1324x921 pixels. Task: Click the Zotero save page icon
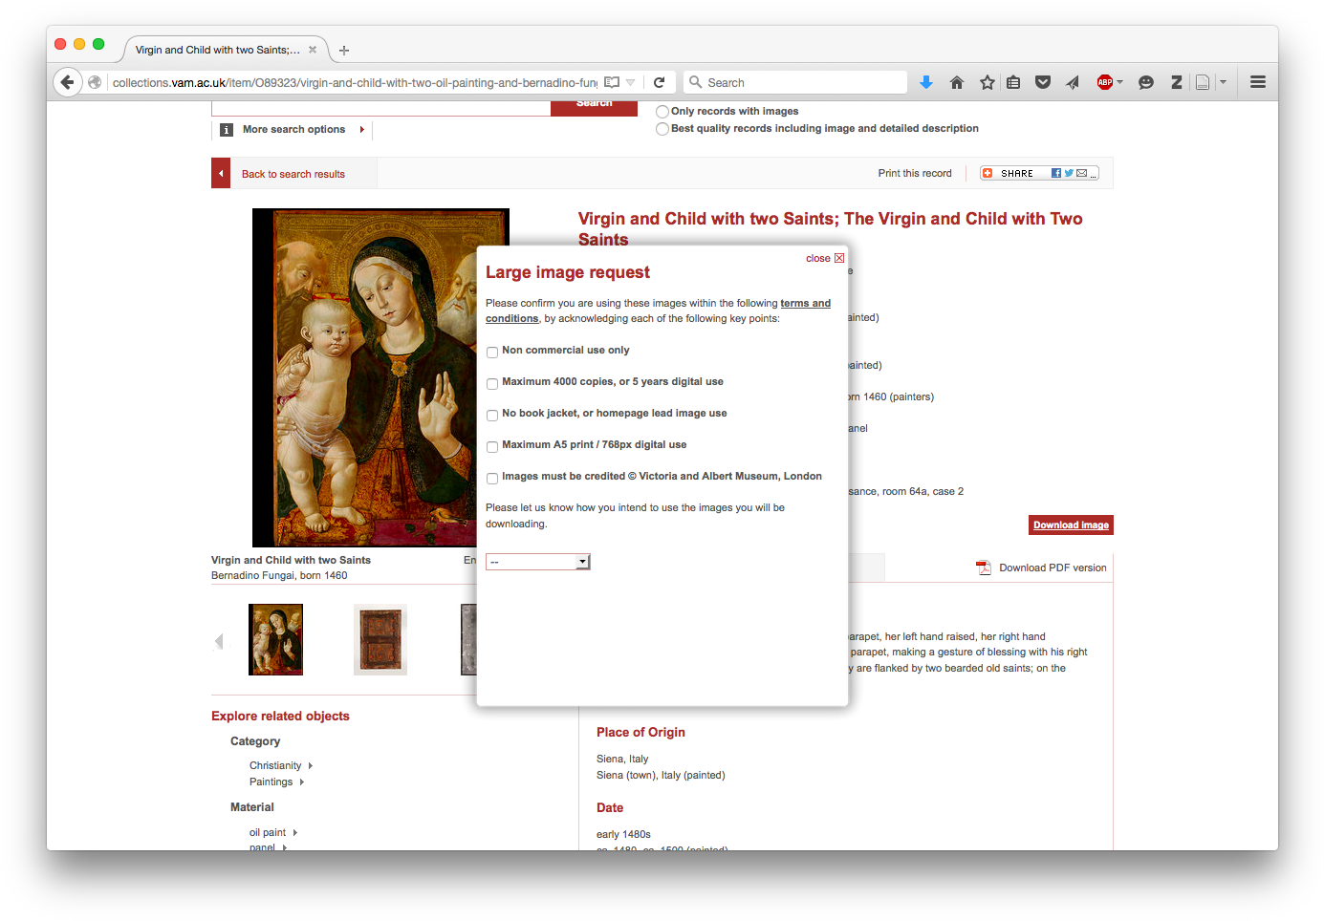pyautogui.click(x=1204, y=82)
